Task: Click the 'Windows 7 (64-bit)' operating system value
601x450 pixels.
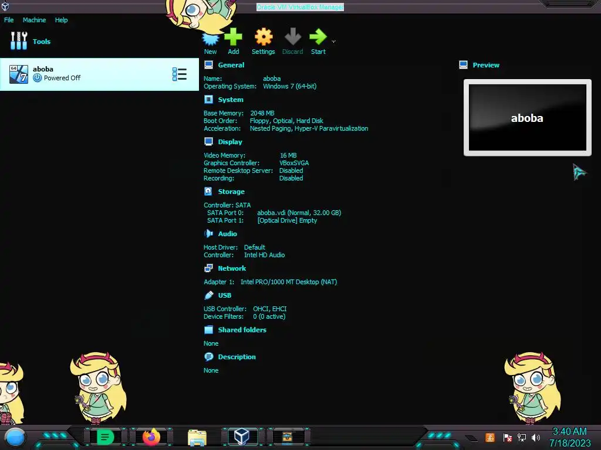Action: (290, 86)
